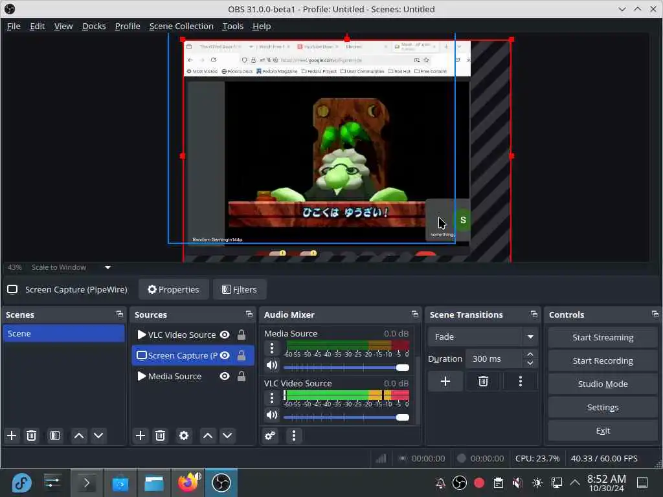Open the Fade transition dropdown

[x=483, y=337]
